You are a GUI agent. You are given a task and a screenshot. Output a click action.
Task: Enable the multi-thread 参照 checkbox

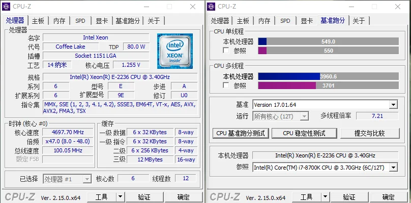pyautogui.click(x=226, y=86)
